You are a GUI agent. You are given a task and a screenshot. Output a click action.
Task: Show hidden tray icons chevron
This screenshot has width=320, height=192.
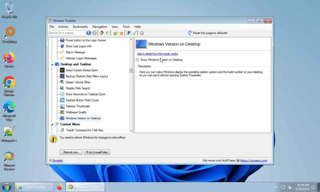coord(275,187)
